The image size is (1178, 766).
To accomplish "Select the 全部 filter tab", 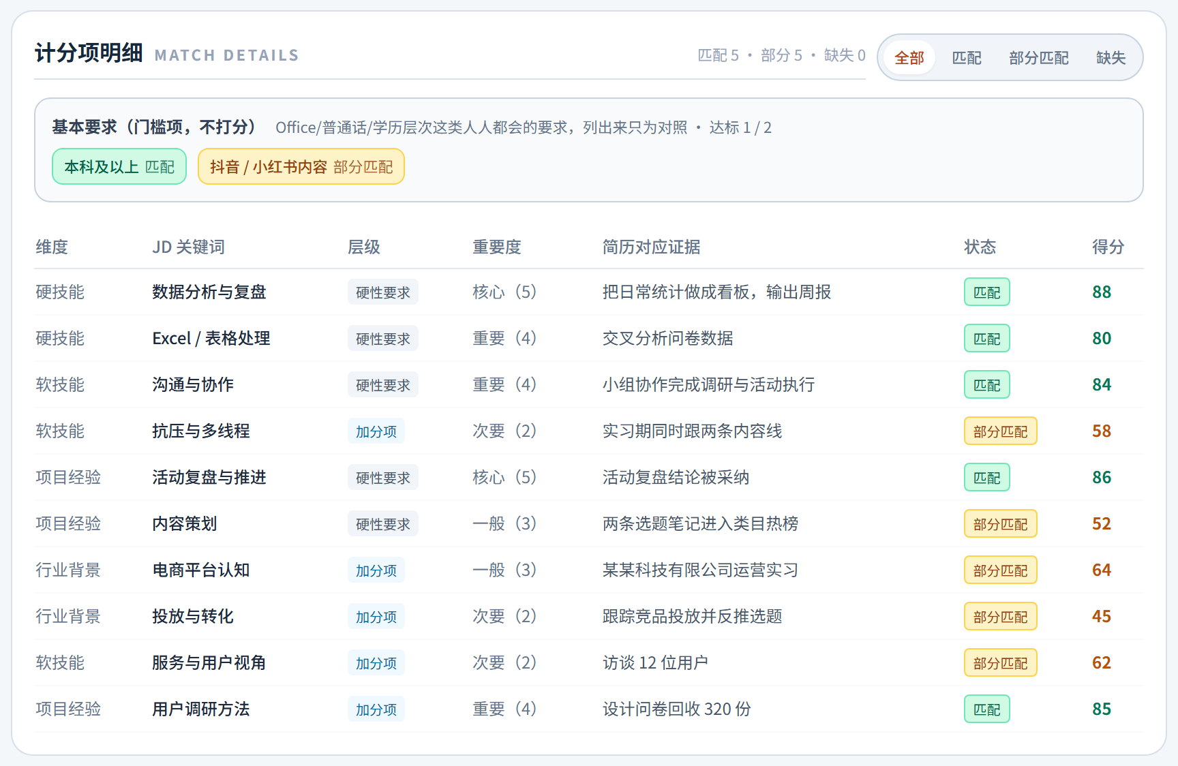I will point(909,58).
